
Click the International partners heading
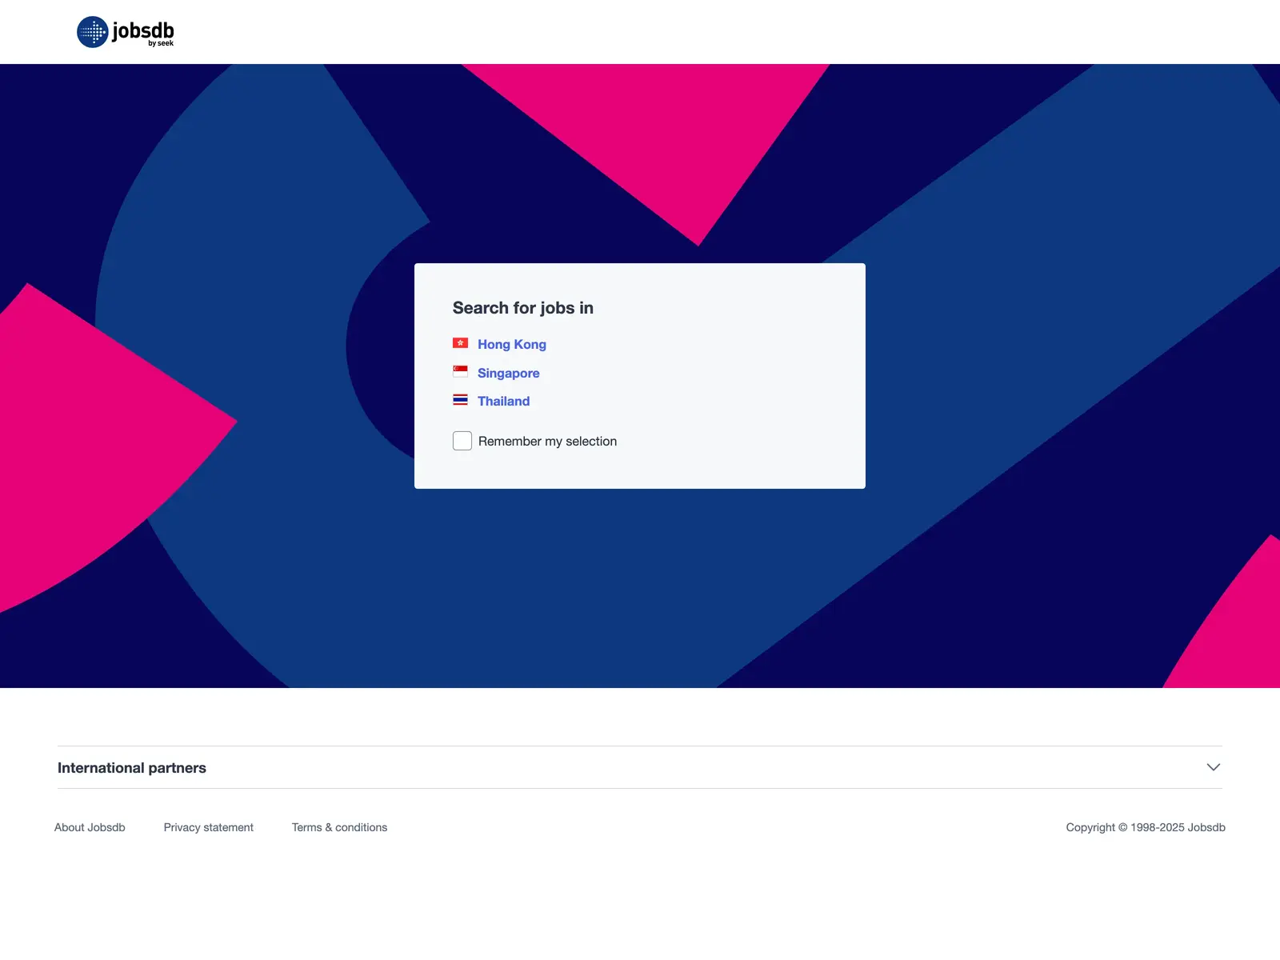point(132,768)
